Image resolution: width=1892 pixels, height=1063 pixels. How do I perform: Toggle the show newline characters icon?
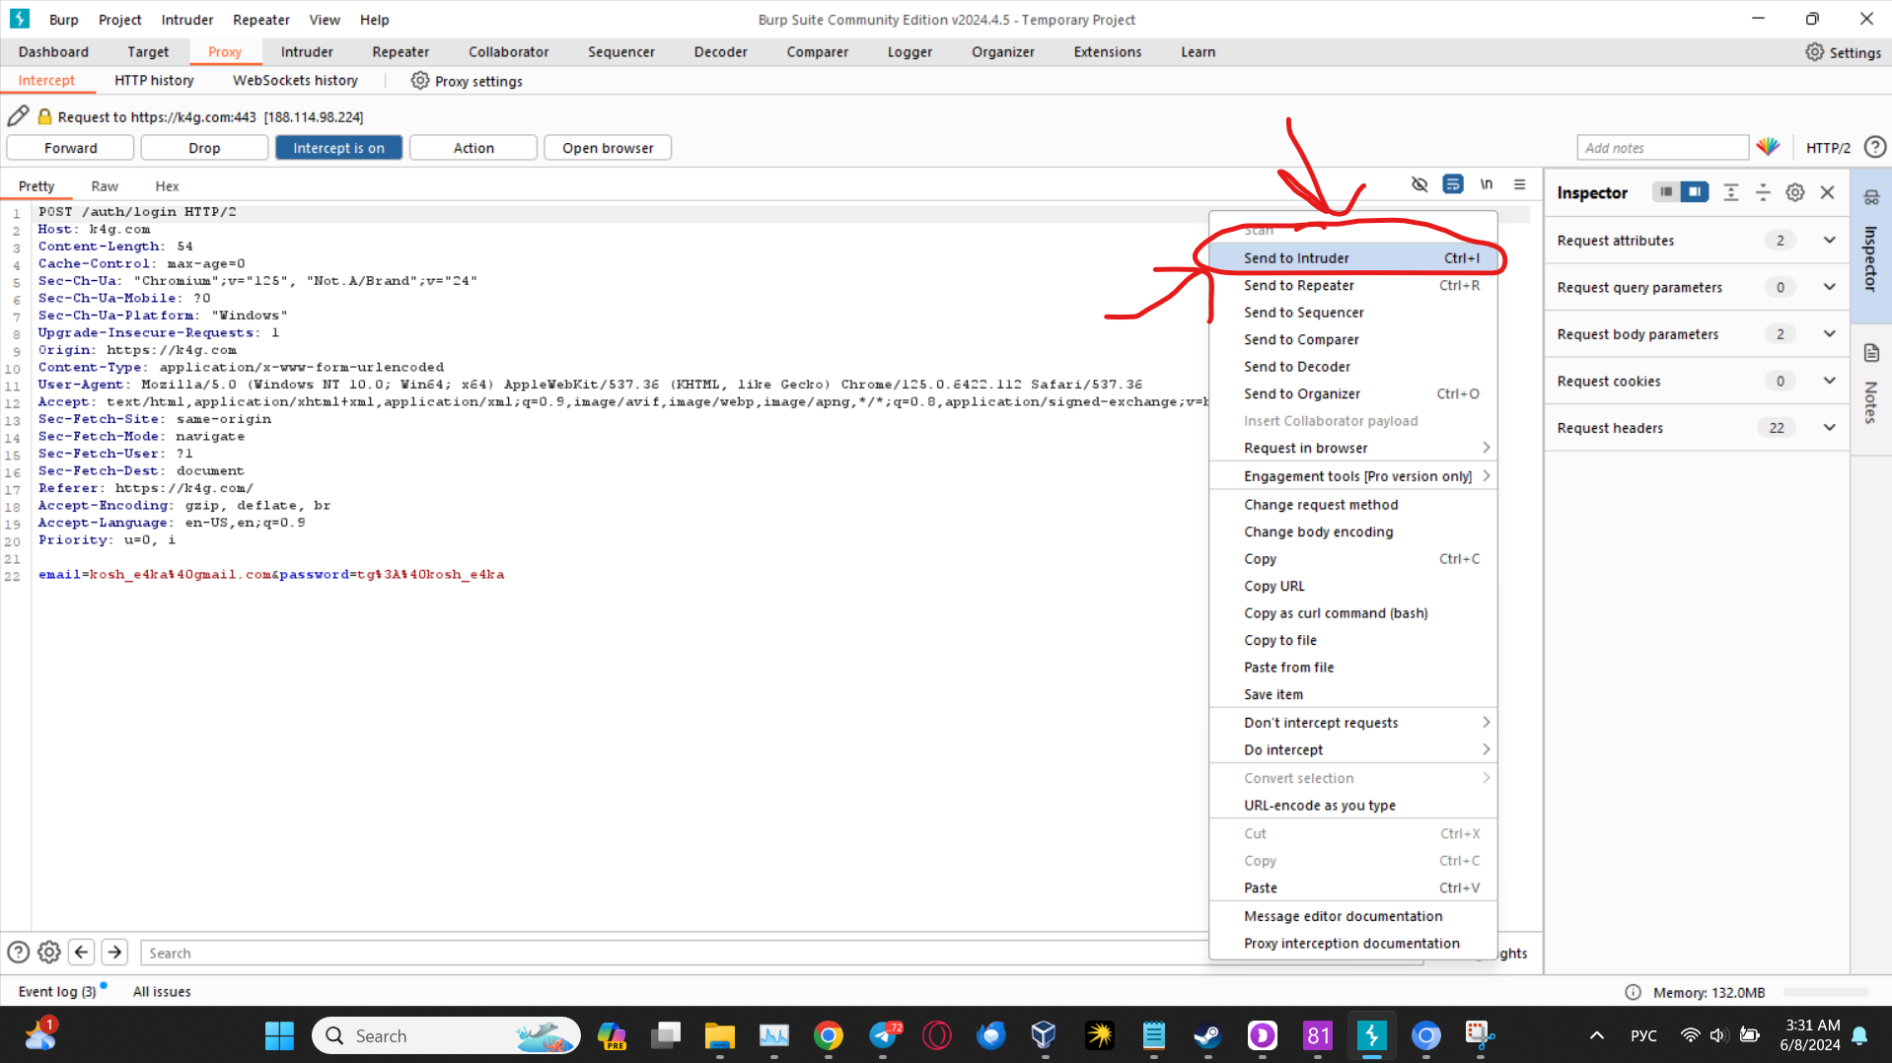1487,184
